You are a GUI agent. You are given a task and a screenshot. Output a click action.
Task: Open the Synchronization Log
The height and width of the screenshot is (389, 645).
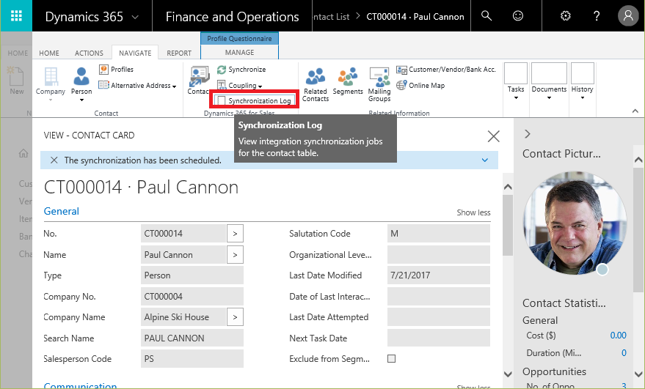pyautogui.click(x=254, y=100)
